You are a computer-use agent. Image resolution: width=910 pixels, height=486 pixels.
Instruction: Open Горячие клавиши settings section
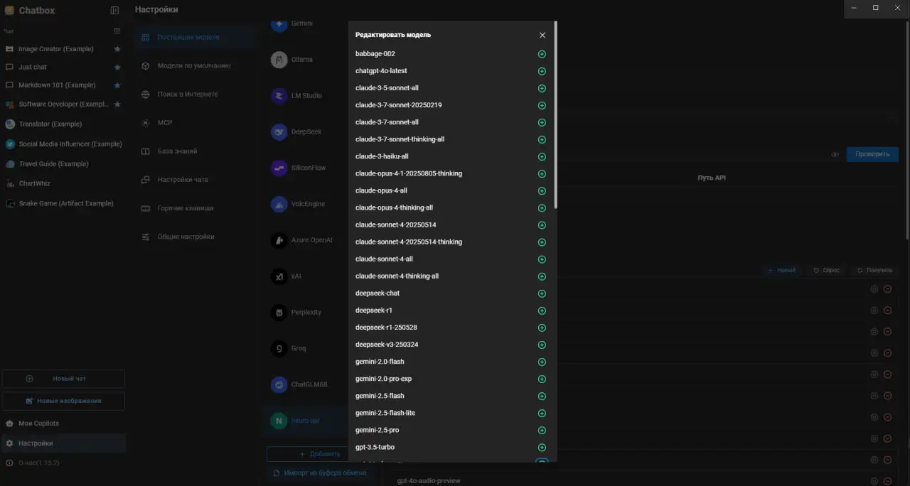(x=185, y=208)
